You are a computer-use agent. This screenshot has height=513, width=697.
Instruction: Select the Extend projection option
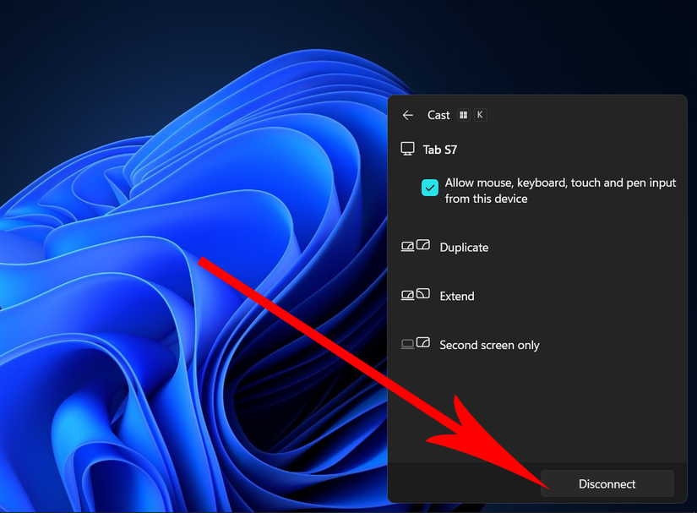(x=537, y=296)
